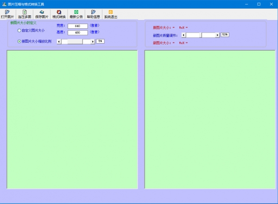Open the 帮助信息 help icon

coord(93,14)
